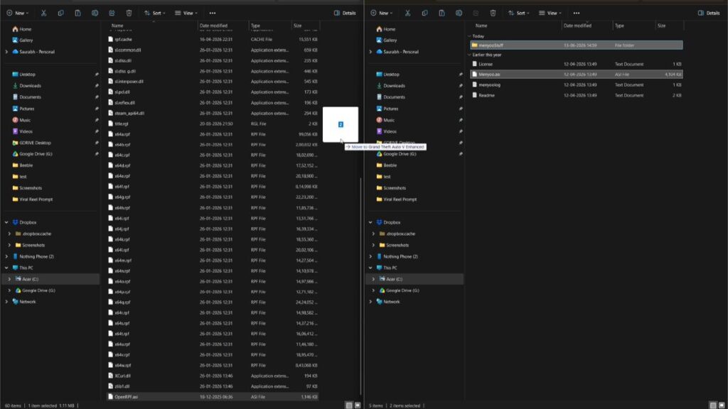Click the Paste icon in left Explorer toolbar
Image resolution: width=728 pixels, height=409 pixels.
point(77,13)
